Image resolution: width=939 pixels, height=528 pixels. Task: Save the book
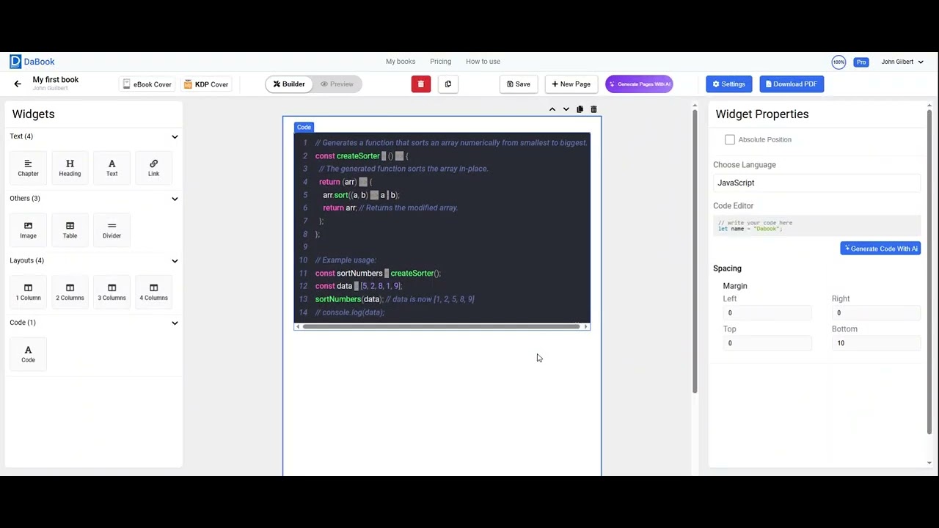519,84
